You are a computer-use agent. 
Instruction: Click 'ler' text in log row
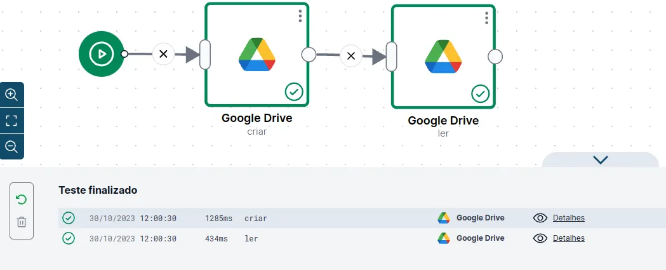(251, 239)
